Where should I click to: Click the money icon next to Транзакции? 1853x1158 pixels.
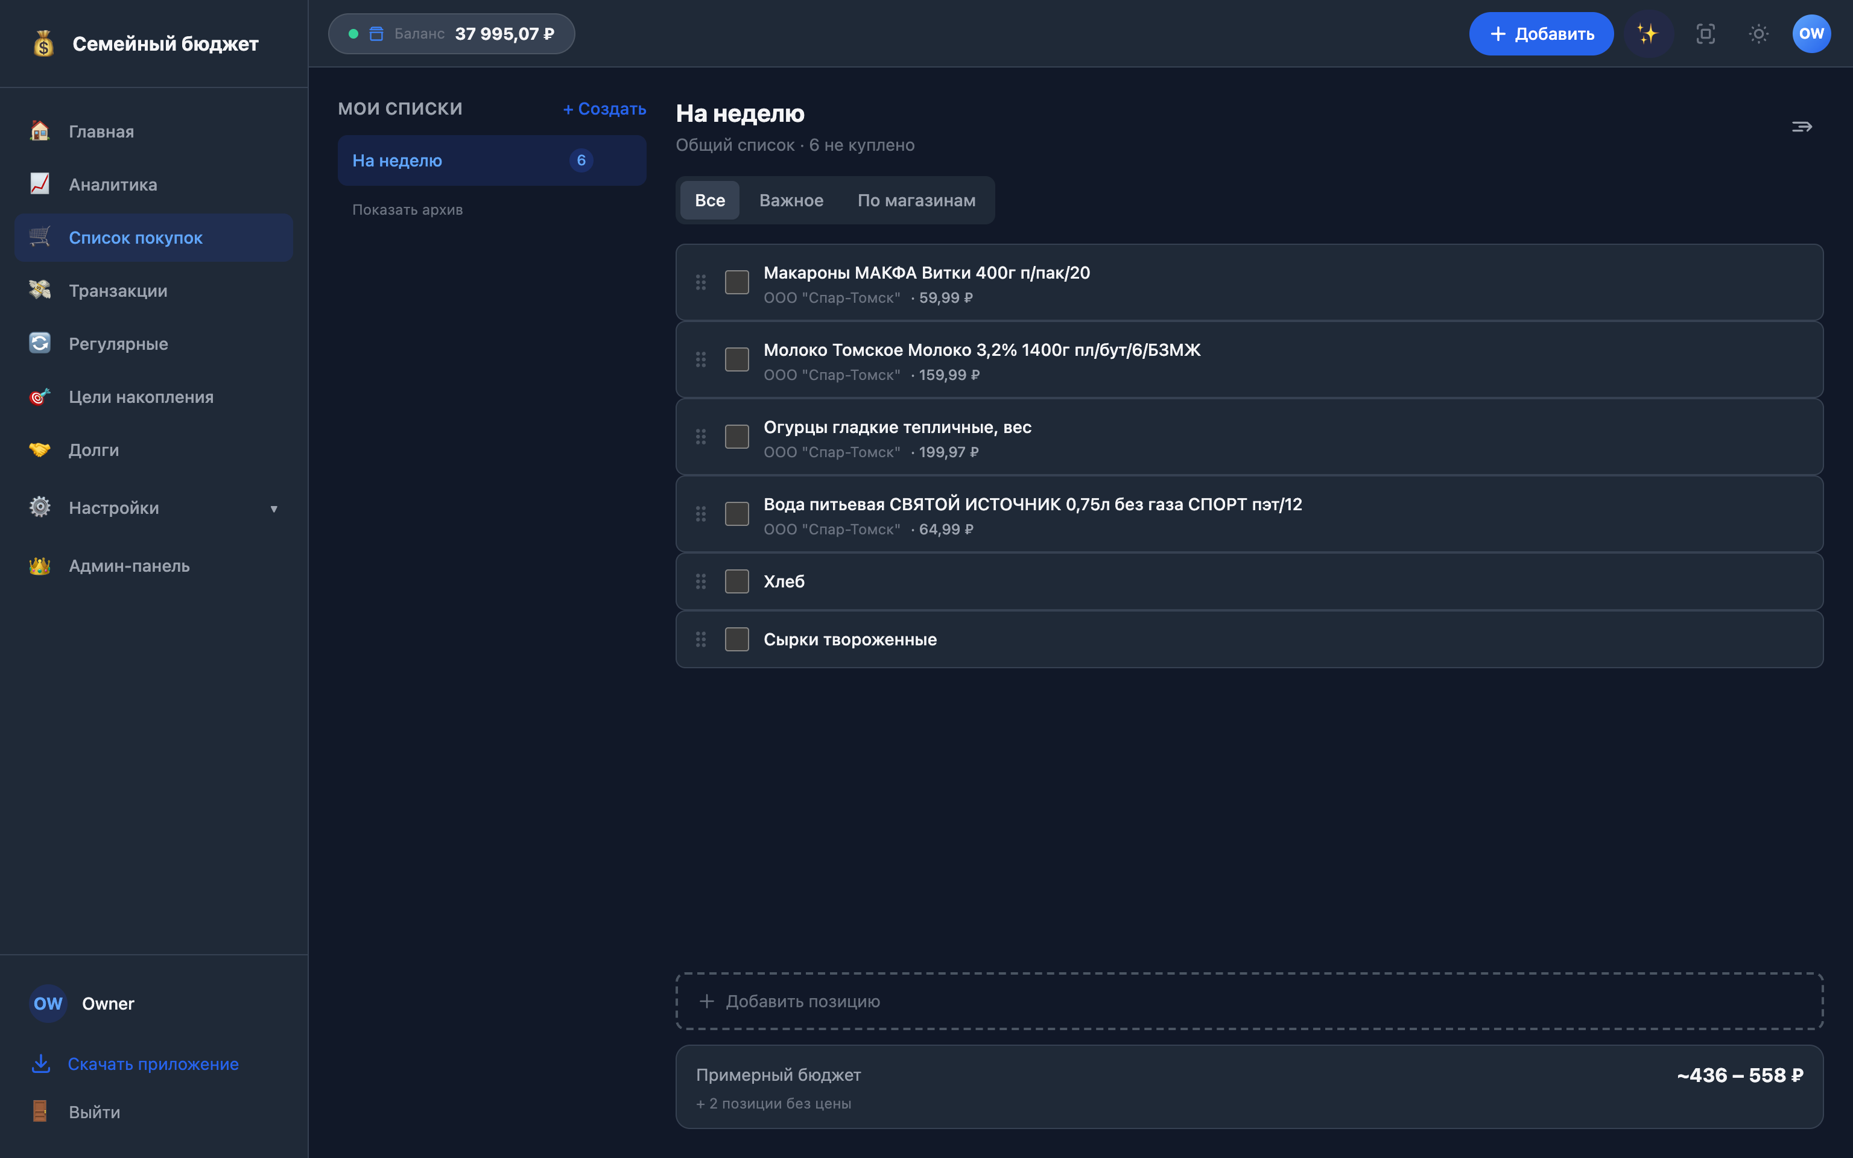(40, 290)
